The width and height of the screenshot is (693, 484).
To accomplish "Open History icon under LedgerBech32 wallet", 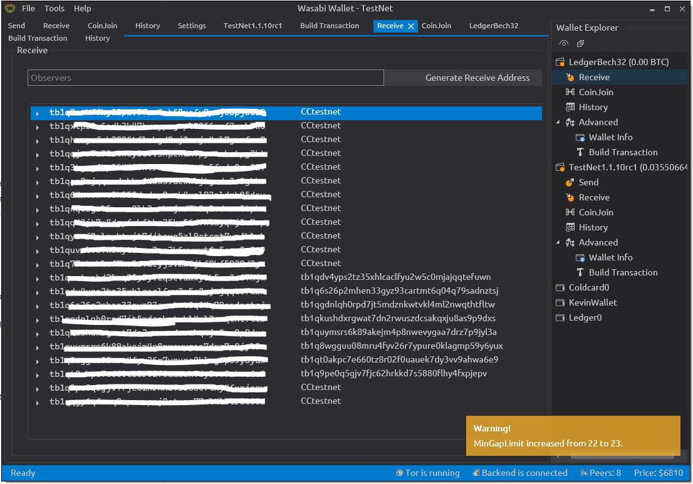I will click(570, 107).
